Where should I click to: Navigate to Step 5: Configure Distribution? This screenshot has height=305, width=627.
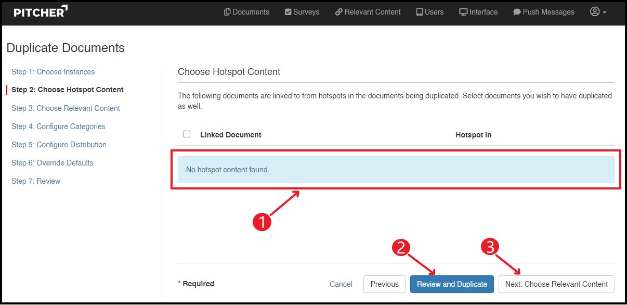[59, 145]
